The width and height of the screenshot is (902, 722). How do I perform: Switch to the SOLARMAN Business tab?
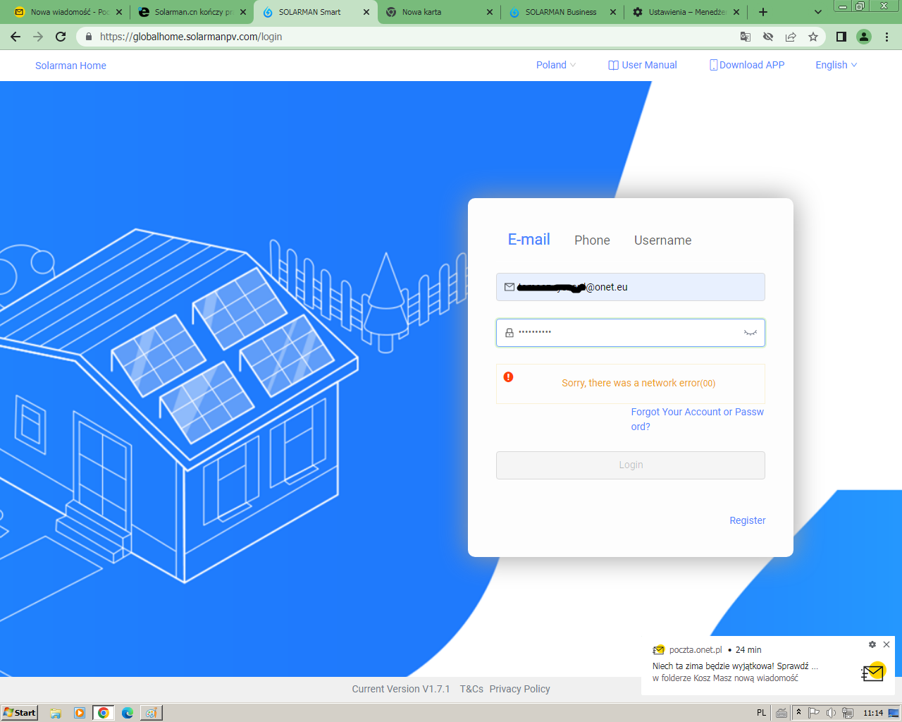click(563, 12)
